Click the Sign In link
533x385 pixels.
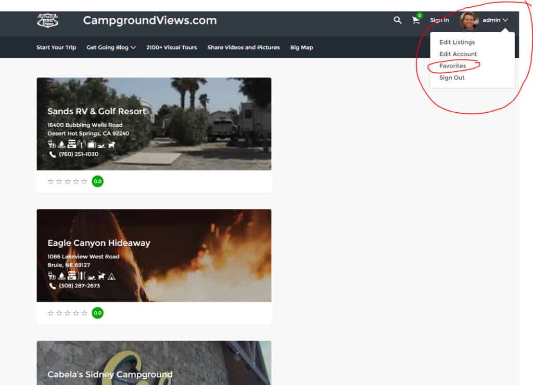click(x=439, y=20)
